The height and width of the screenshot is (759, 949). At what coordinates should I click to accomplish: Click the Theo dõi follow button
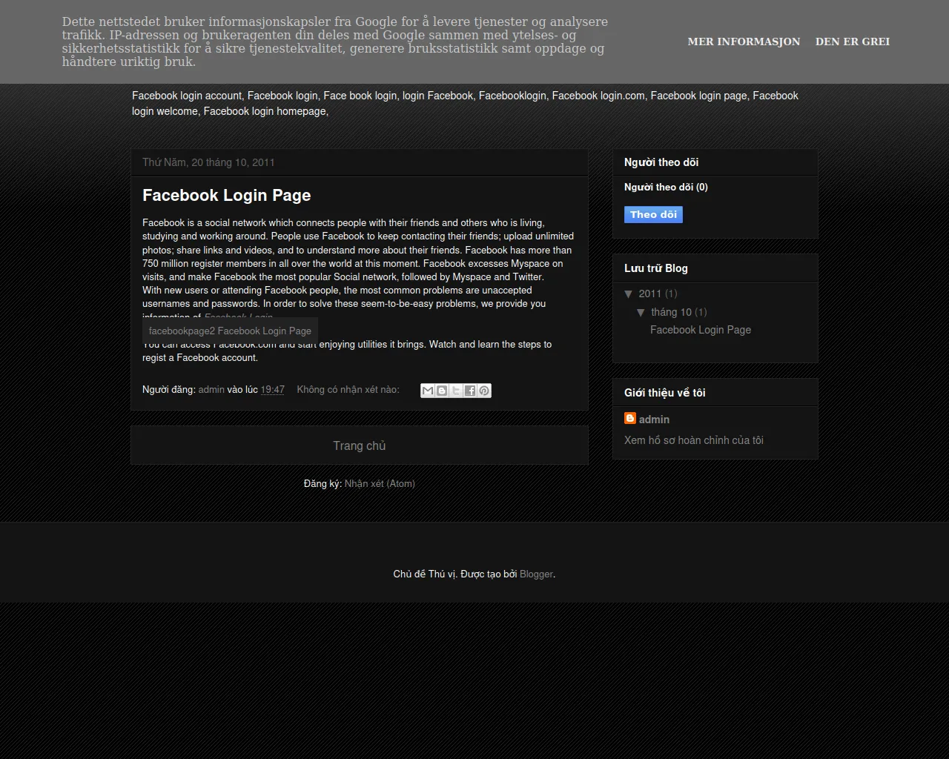point(653,215)
